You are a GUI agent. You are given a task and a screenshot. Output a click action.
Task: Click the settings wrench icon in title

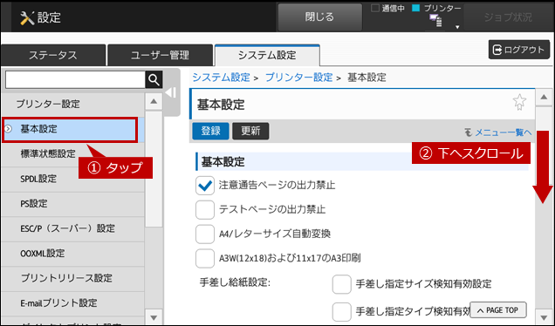(x=27, y=17)
